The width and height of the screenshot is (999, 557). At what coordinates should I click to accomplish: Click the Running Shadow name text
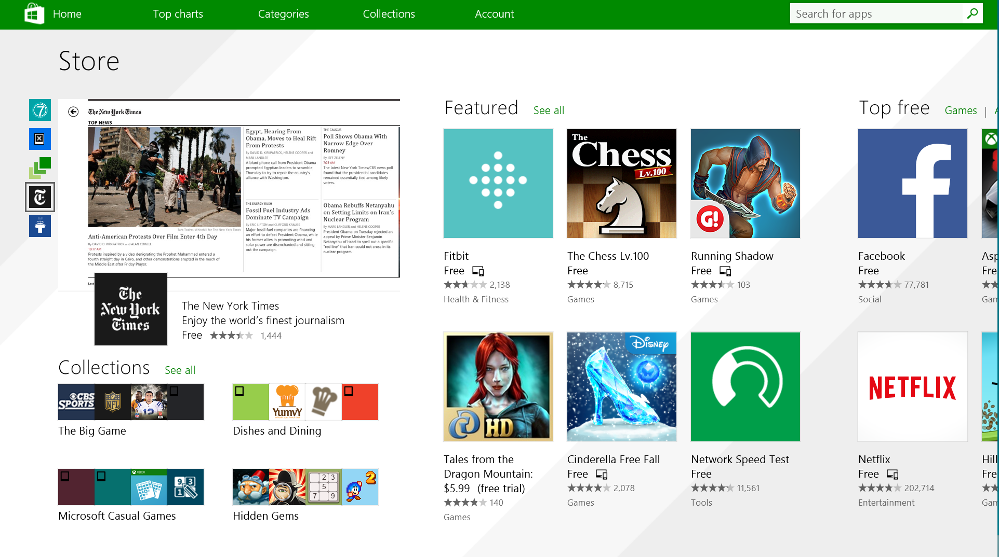tap(732, 256)
